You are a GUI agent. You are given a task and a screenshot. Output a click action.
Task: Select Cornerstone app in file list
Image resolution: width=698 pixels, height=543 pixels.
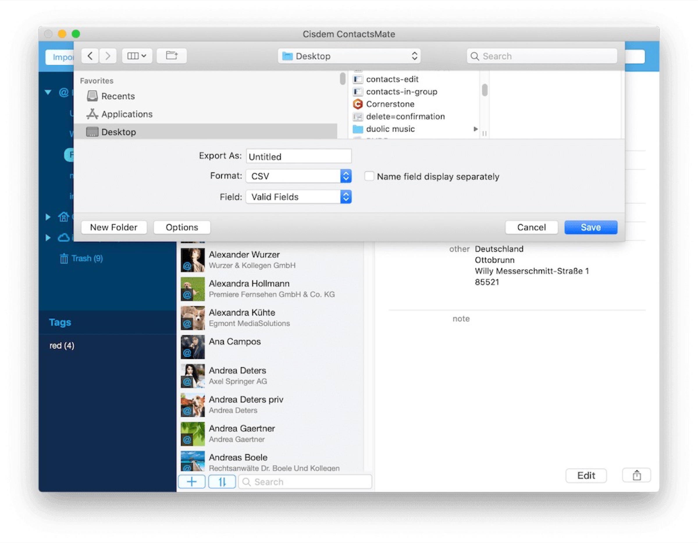tap(390, 104)
